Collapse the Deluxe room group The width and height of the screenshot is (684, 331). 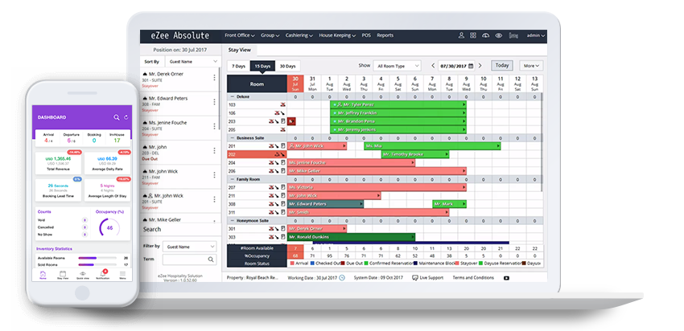[232, 96]
